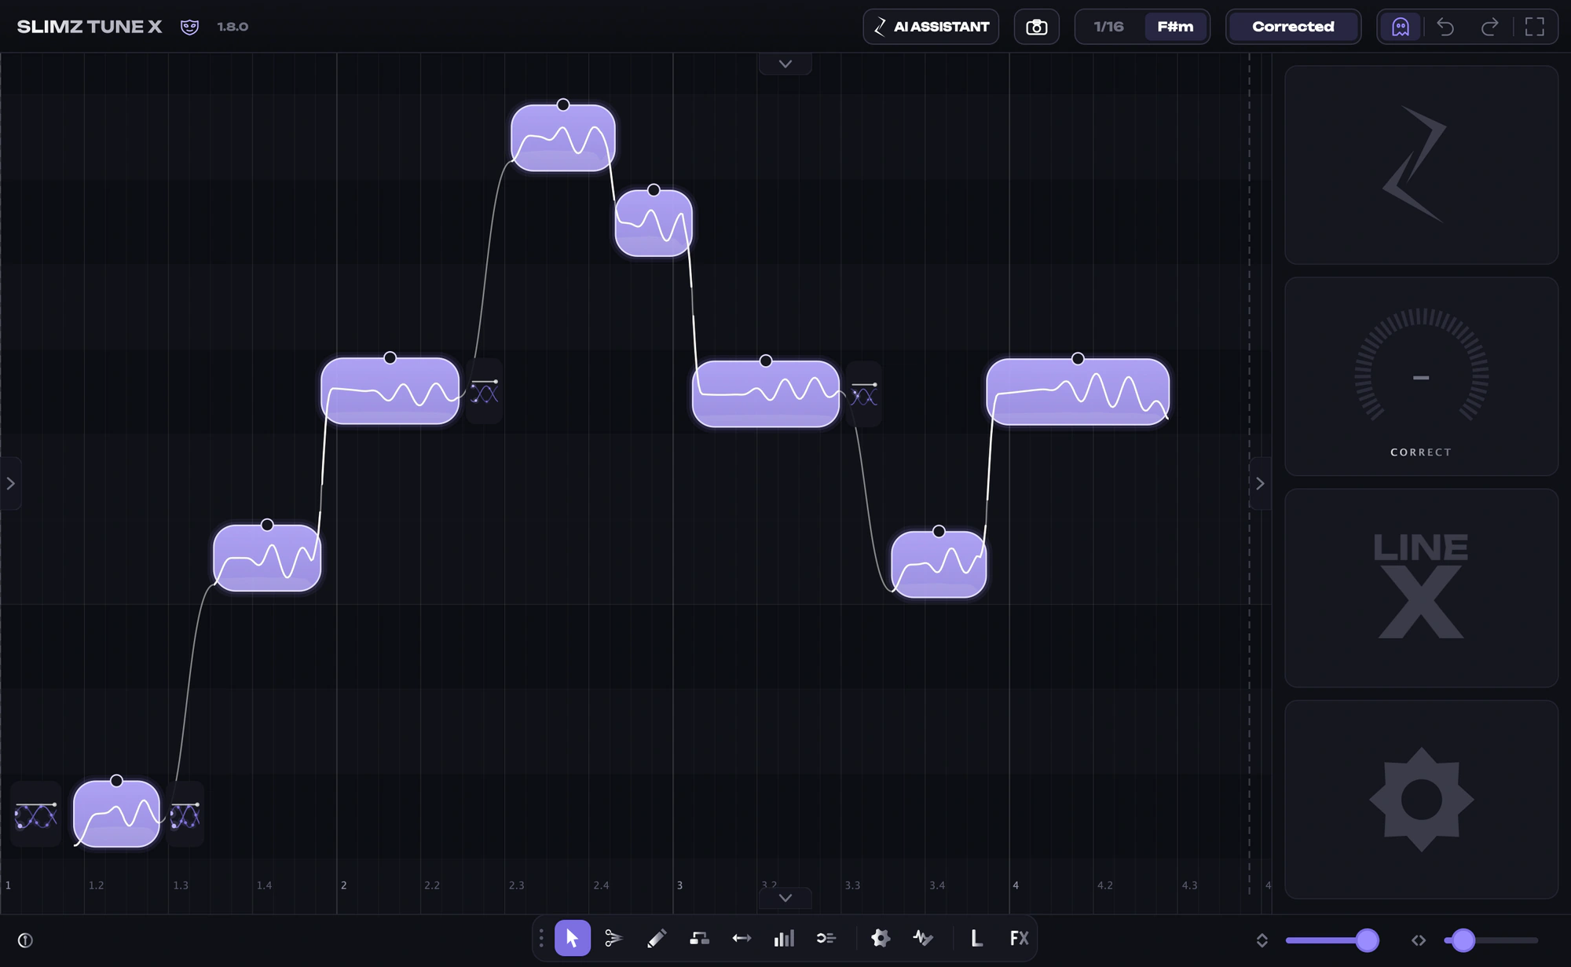Click the vertical zoom up-down arrows icon
The image size is (1571, 967).
pos(1262,940)
